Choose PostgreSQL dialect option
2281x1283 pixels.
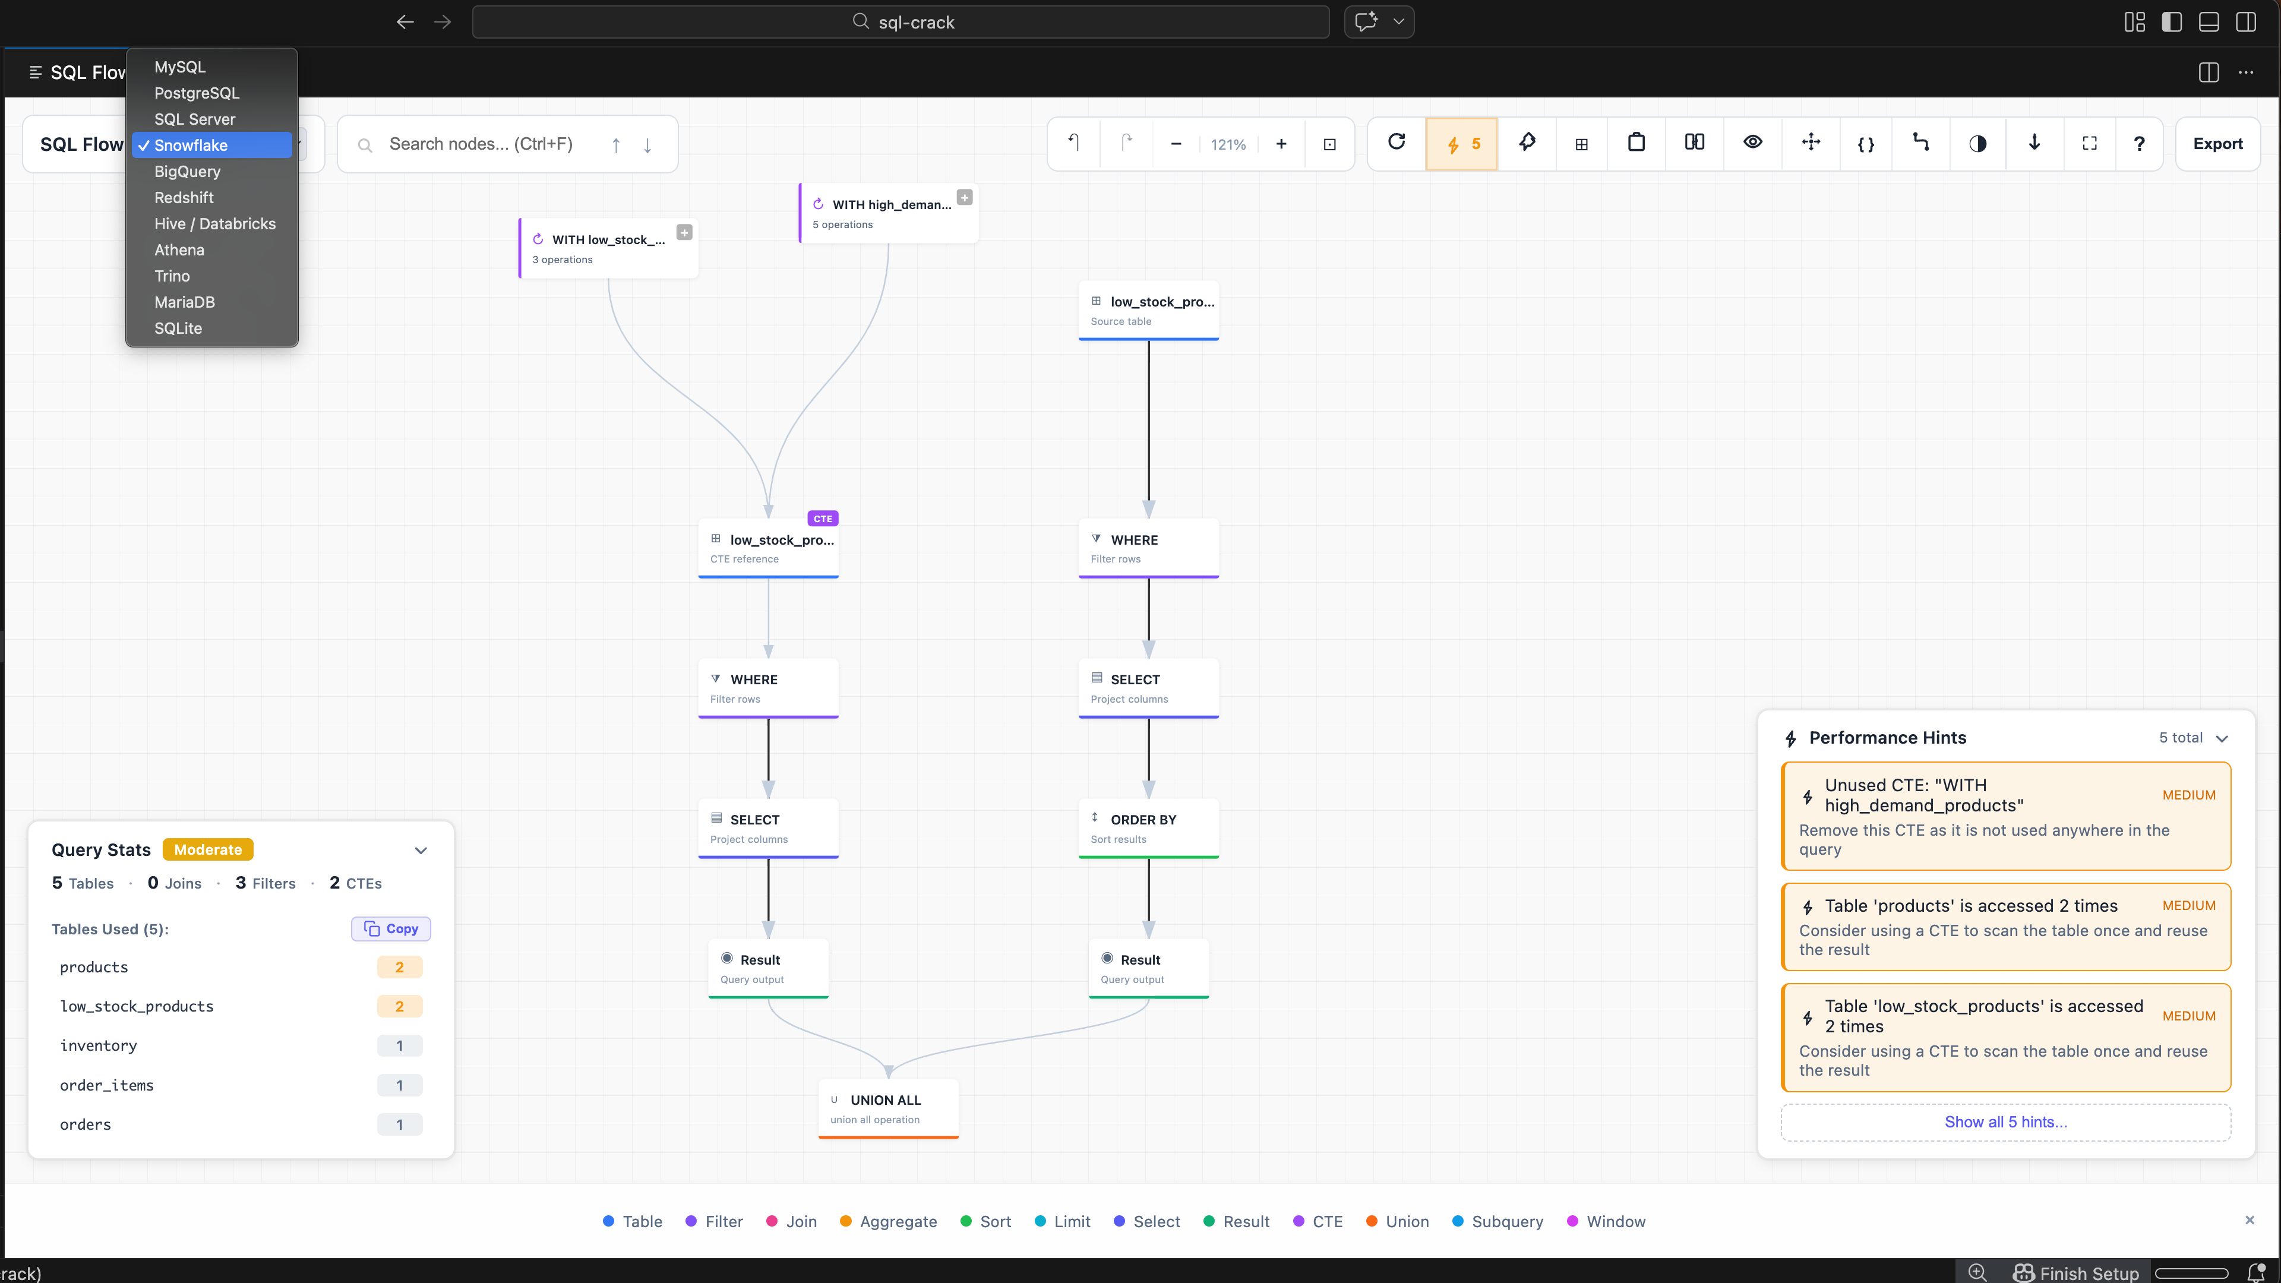(x=197, y=93)
